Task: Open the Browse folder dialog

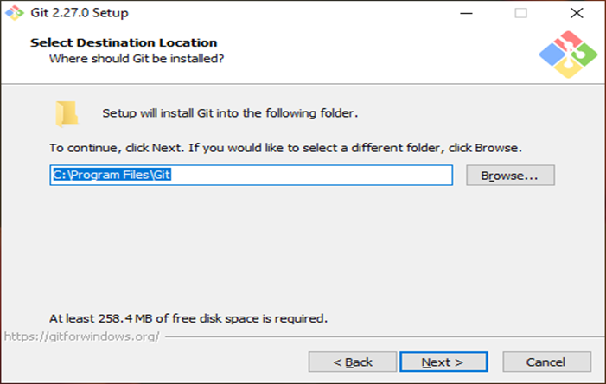Action: coord(509,176)
